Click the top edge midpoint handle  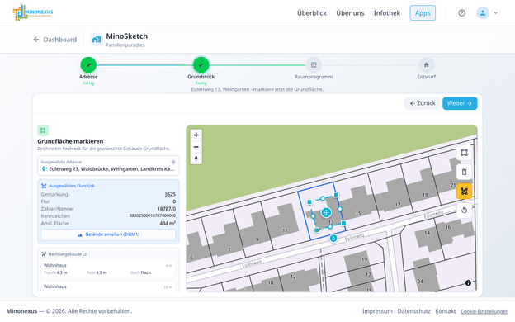(323, 198)
